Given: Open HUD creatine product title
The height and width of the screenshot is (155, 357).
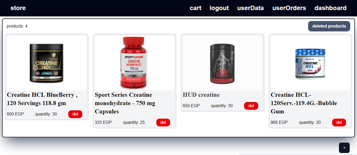Looking at the screenshot, I should (201, 95).
